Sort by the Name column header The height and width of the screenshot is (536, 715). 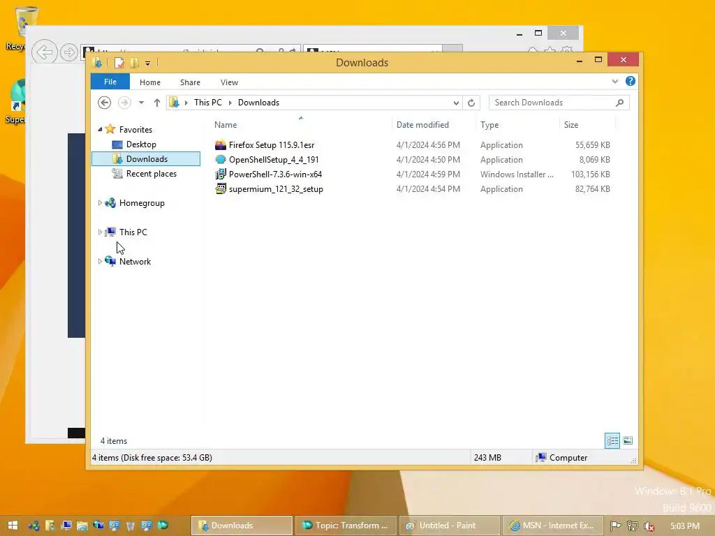tap(226, 125)
